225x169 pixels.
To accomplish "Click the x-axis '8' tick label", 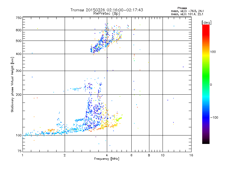I will 149,155.
